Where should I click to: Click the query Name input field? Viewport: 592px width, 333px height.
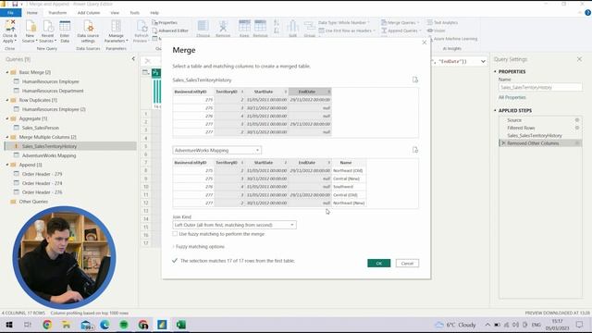pos(540,87)
